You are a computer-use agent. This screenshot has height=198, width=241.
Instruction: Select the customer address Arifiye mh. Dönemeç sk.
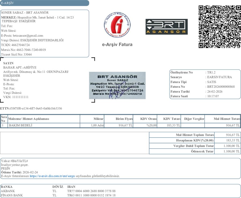pos(36,74)
